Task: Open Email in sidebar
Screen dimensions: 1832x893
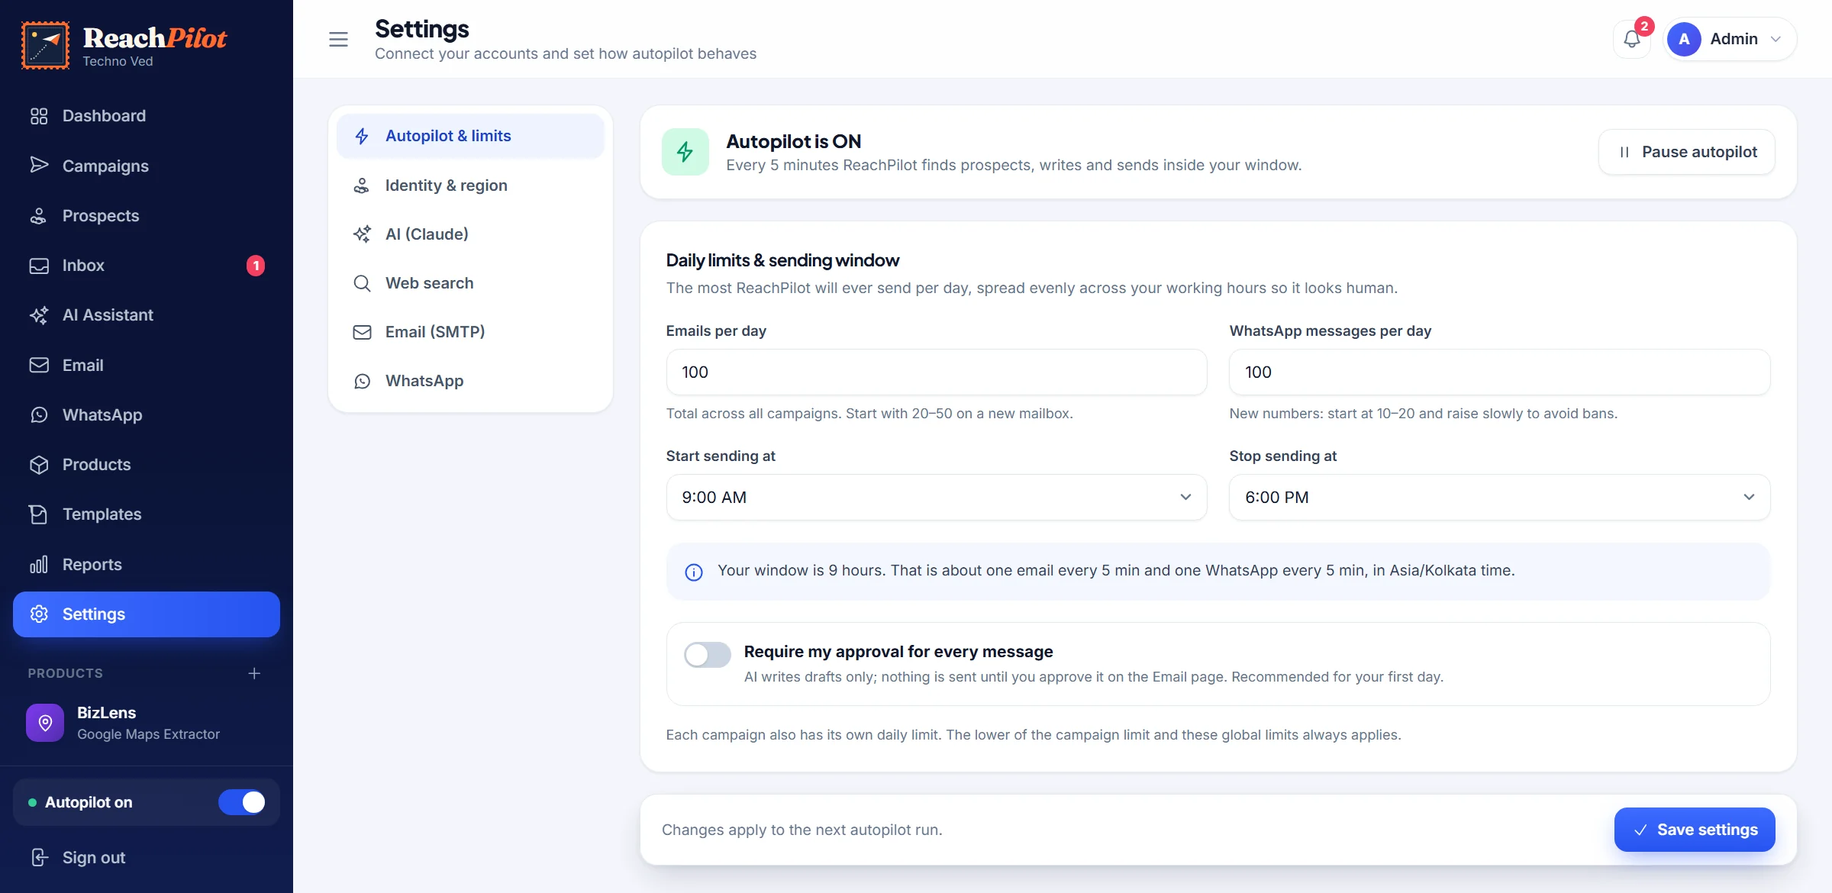Action: click(147, 366)
